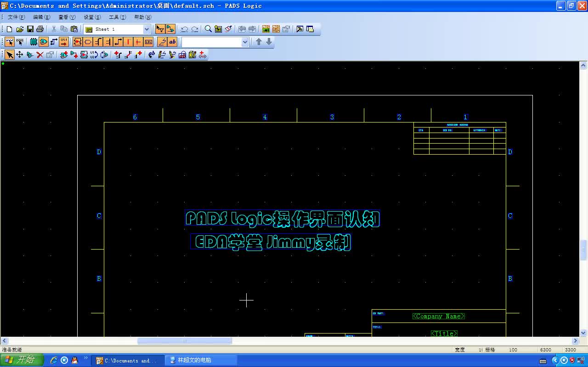Toggle the Parts selection filter
Viewport: 588px width, 367px height.
[34, 42]
